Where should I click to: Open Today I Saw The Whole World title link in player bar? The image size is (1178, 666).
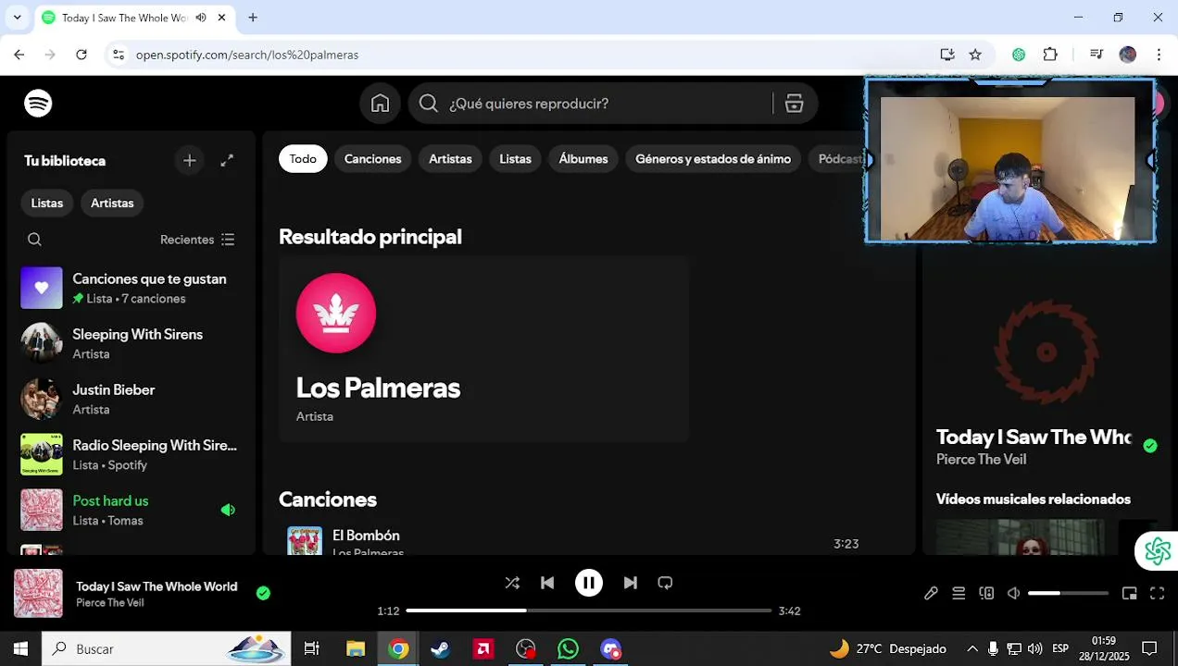click(x=157, y=586)
